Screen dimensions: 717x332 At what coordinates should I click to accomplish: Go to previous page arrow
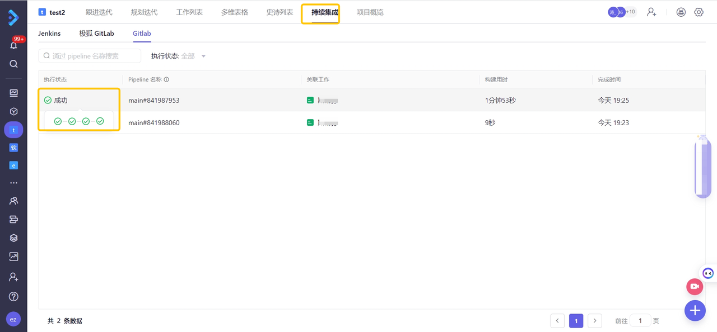tap(557, 321)
